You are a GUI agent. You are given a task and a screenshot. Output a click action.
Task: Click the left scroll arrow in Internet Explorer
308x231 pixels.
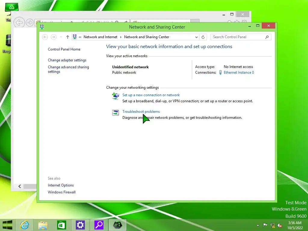pyautogui.click(x=20, y=186)
